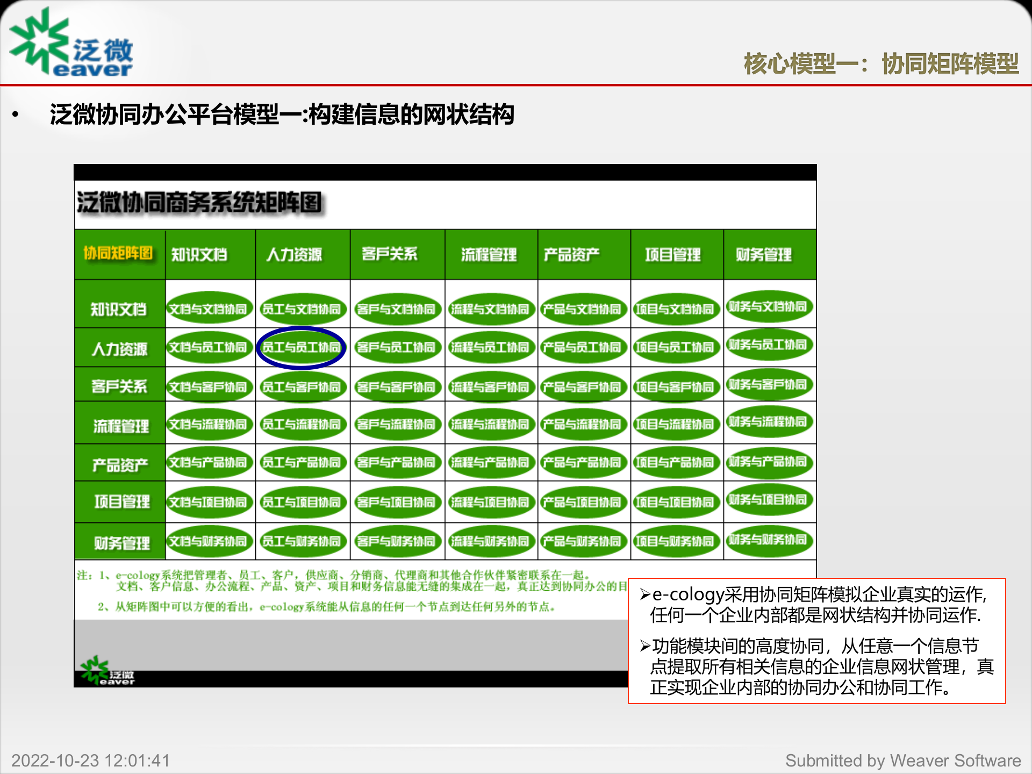The height and width of the screenshot is (774, 1032).
Task: Select the 客户与客户协同 ellipse
Action: pos(397,386)
